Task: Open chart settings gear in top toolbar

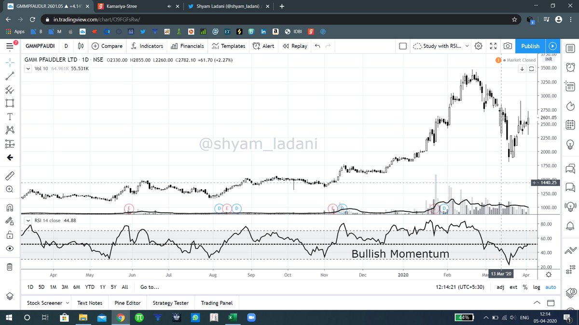Action: click(x=478, y=46)
